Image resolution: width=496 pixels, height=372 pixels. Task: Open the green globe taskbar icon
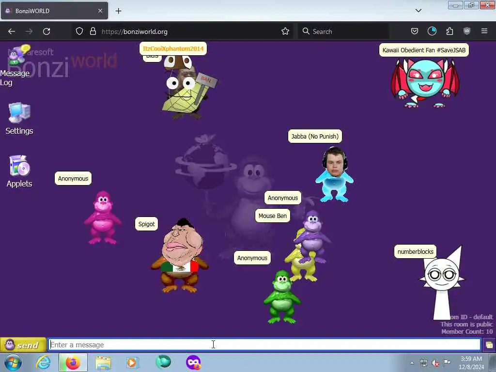163,362
